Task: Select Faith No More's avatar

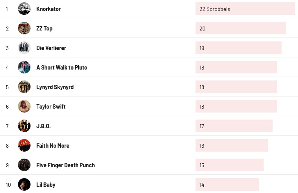Action: (x=24, y=145)
